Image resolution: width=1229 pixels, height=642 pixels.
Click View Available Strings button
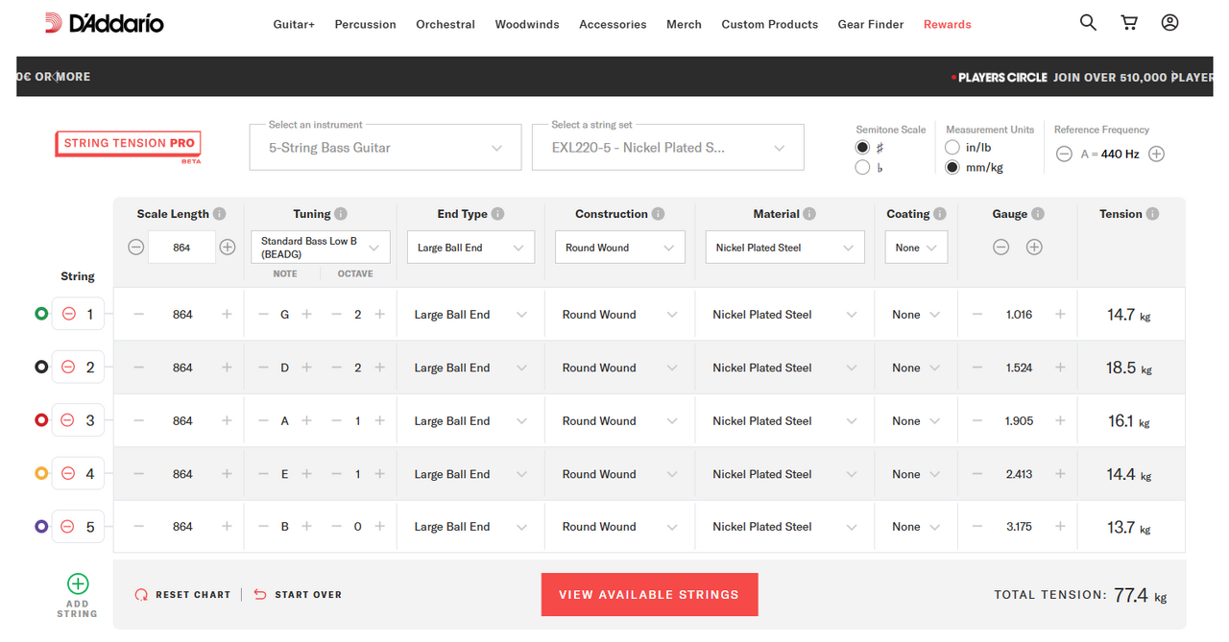(649, 595)
